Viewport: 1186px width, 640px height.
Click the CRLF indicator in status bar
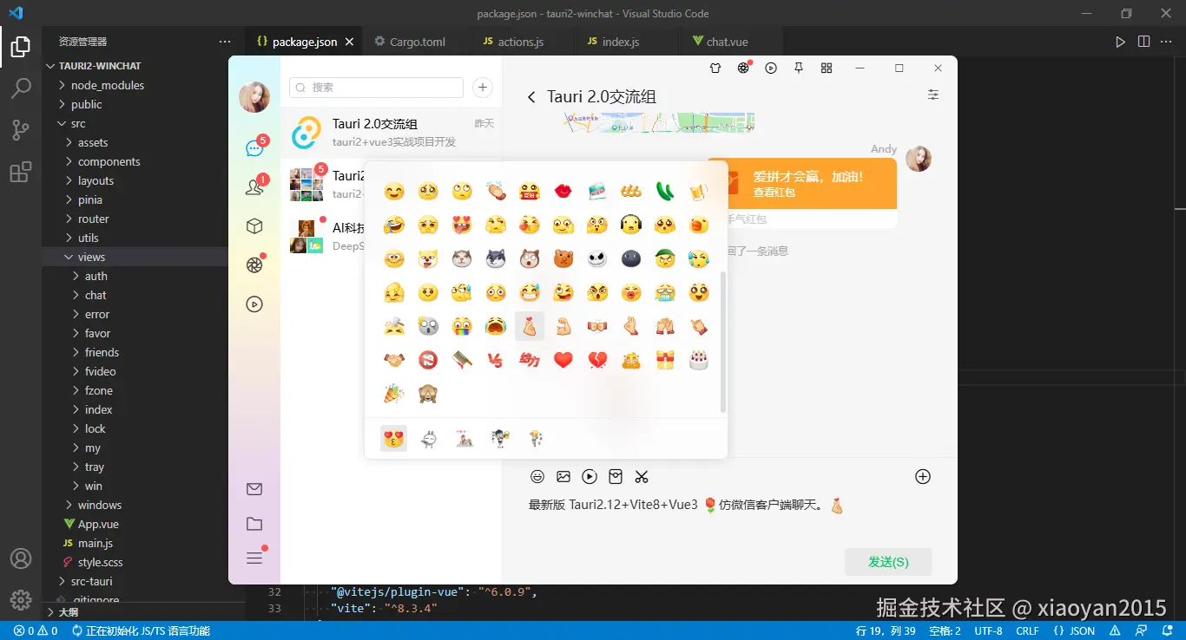pyautogui.click(x=1027, y=630)
